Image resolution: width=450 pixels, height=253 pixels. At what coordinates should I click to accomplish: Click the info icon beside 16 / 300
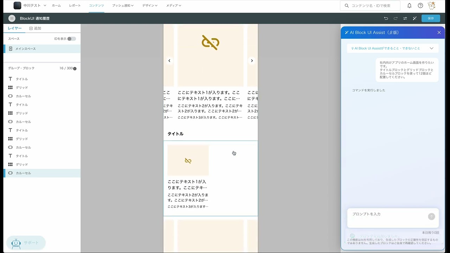(x=75, y=69)
